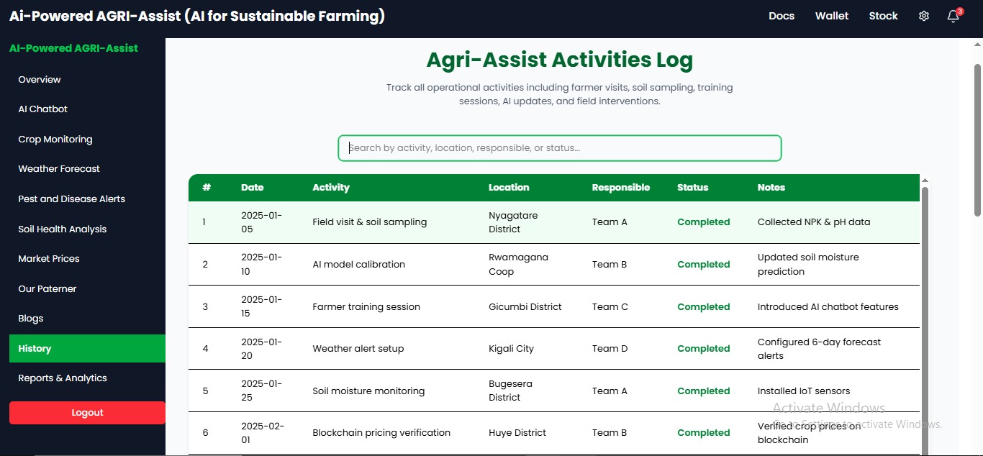Screen dimensions: 983x456
Task: Click the table scroll up arrow
Action: tap(925, 180)
